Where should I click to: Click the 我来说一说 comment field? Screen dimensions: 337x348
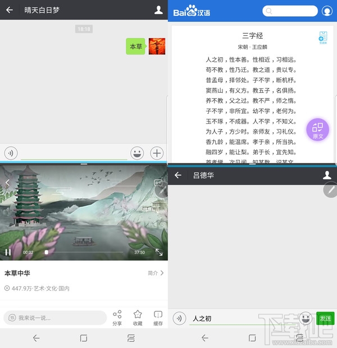coord(55,318)
